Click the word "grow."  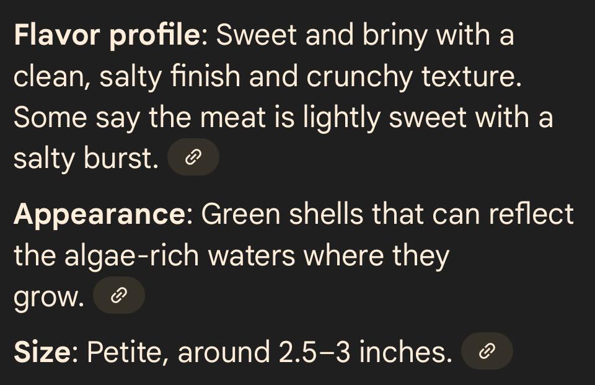click(x=48, y=298)
